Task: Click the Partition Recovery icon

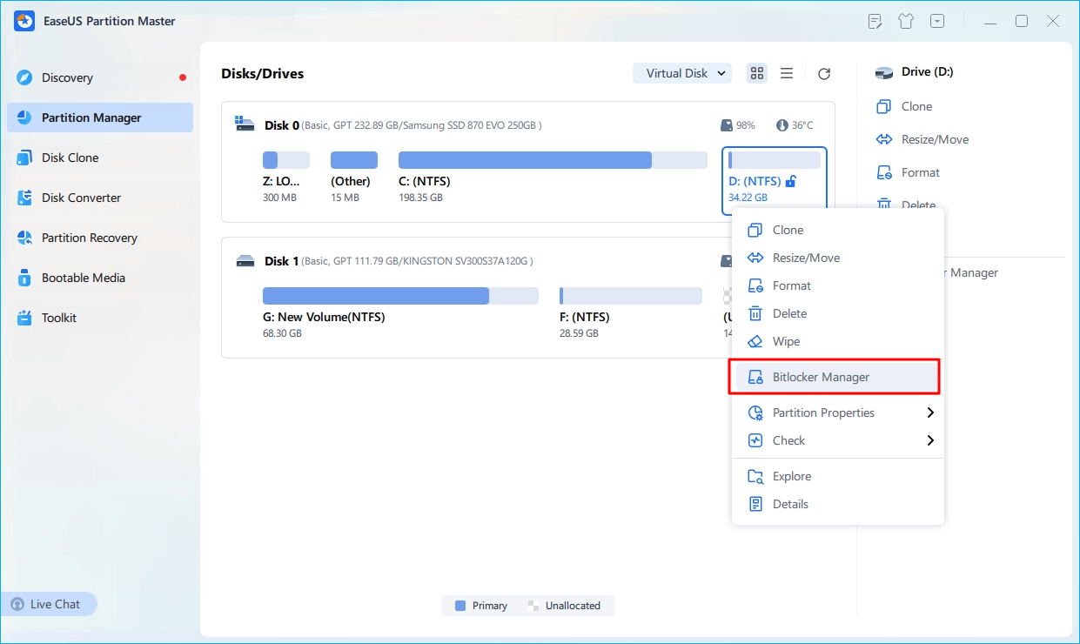Action: [24, 238]
